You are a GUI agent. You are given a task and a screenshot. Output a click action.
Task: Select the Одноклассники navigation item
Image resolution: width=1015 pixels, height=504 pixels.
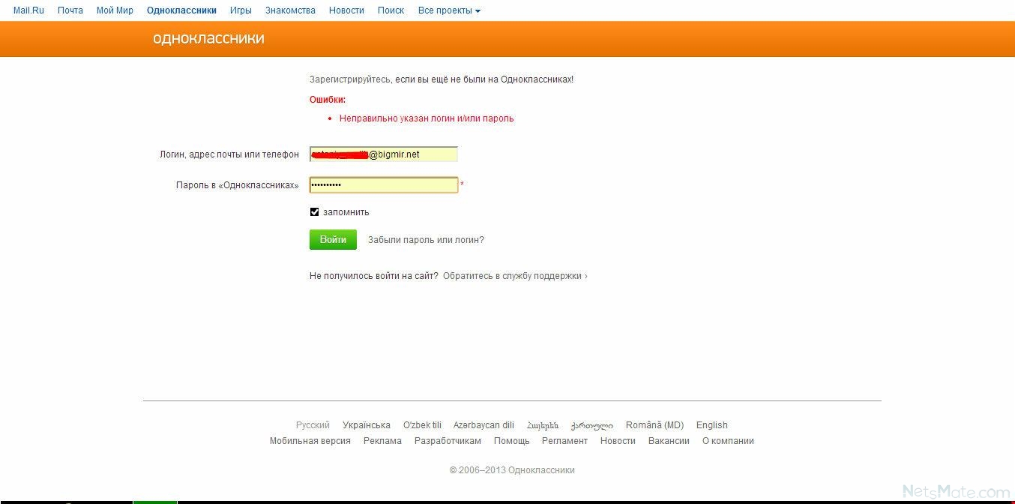181,10
